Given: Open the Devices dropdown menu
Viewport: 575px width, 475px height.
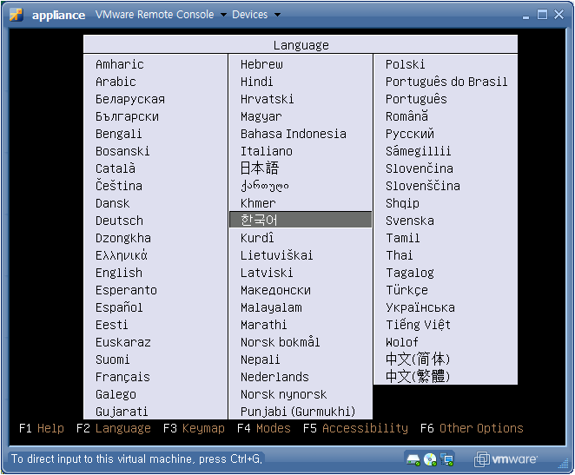Looking at the screenshot, I should (x=256, y=15).
